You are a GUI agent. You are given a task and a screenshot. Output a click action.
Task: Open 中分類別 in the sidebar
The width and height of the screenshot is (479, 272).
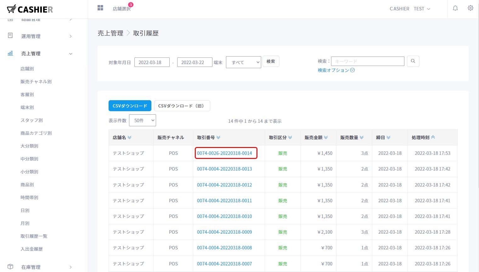click(29, 159)
